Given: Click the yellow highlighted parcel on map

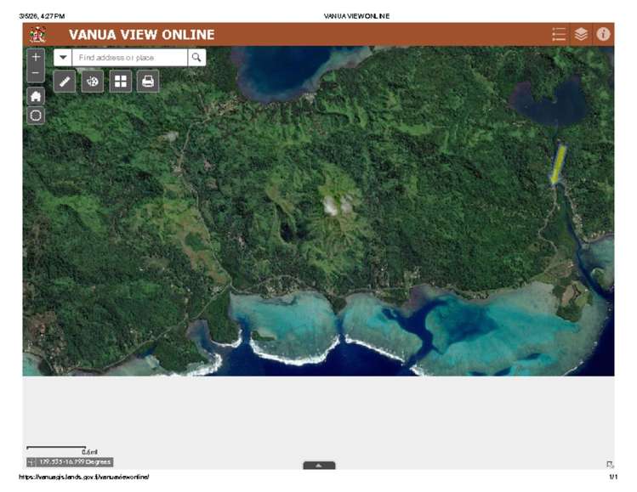Looking at the screenshot, I should click(558, 164).
